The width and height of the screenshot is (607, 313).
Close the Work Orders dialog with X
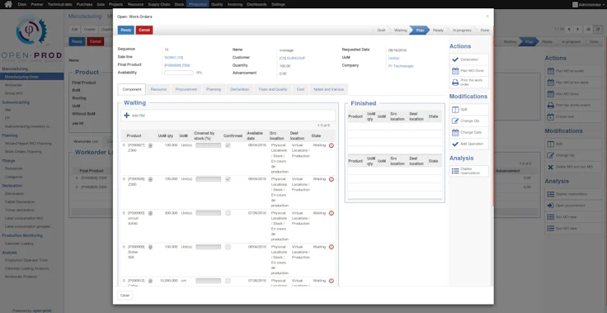point(487,17)
